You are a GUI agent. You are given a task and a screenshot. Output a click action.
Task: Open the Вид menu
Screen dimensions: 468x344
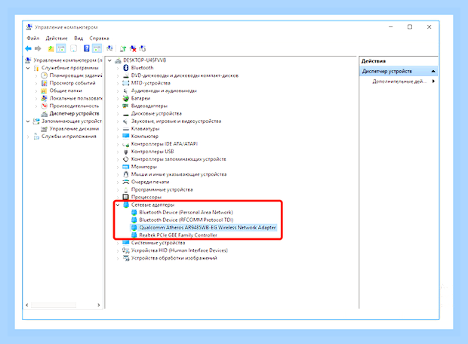[x=79, y=38]
